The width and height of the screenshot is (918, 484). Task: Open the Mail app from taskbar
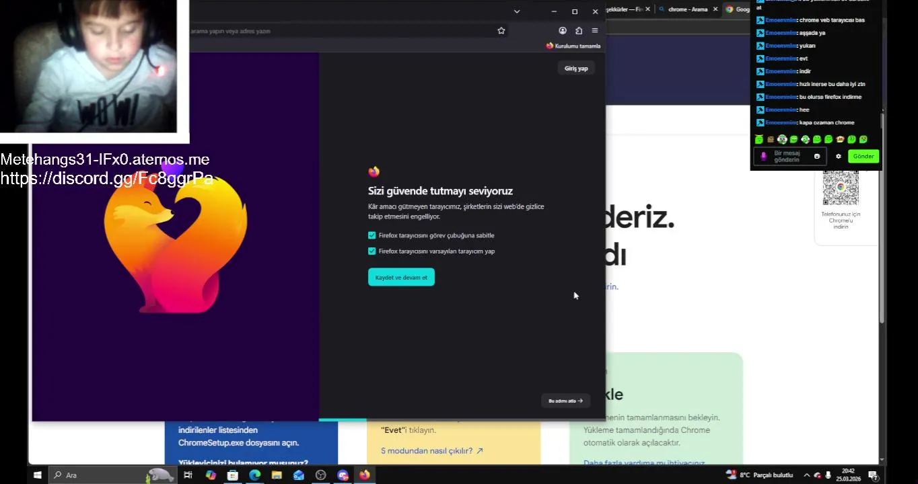299,475
